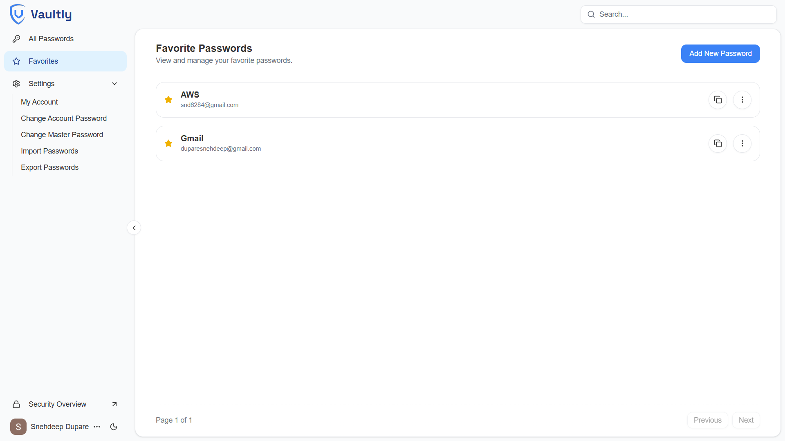
Task: Select Favorites in the sidebar
Action: tap(43, 61)
